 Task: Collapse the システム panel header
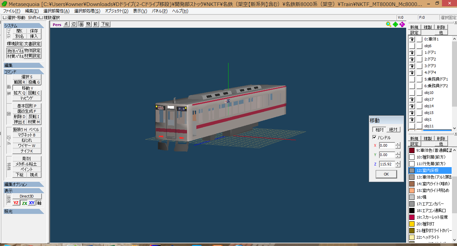pos(24,26)
